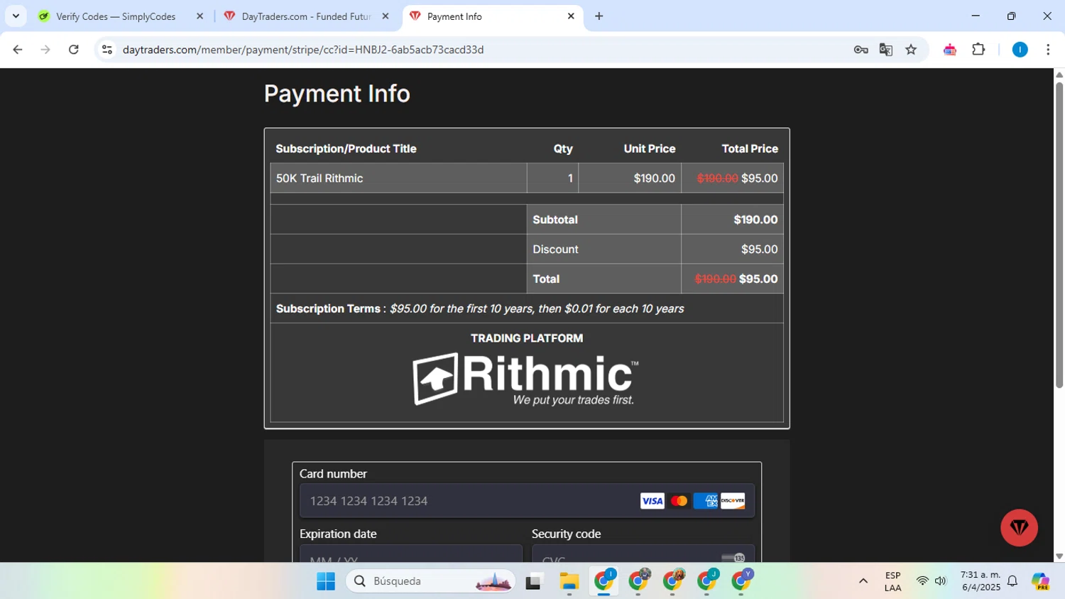The height and width of the screenshot is (599, 1065).
Task: Switch to Verify Codes — SimplyCodes tab
Action: (x=116, y=16)
